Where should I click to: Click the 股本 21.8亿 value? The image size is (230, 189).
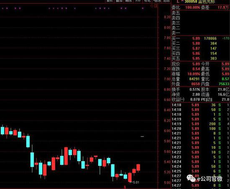click(x=224, y=90)
